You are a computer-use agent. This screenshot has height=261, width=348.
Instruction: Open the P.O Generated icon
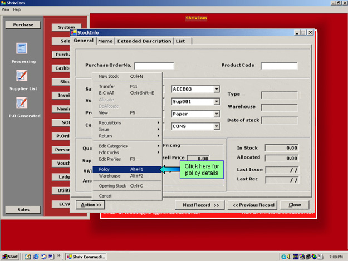[x=22, y=103]
